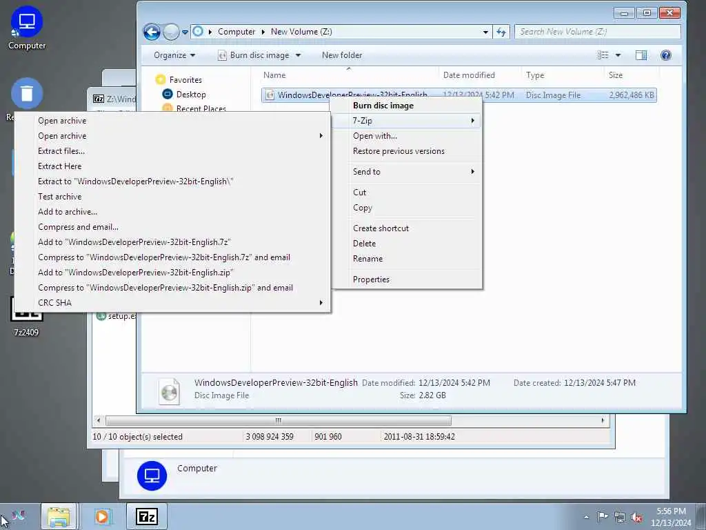
Task: Open address bar history dropdown
Action: [485, 32]
